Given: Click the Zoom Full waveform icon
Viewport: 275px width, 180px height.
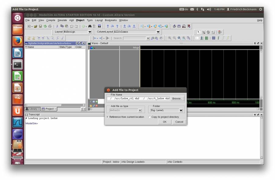Looking at the screenshot, I should (179, 38).
